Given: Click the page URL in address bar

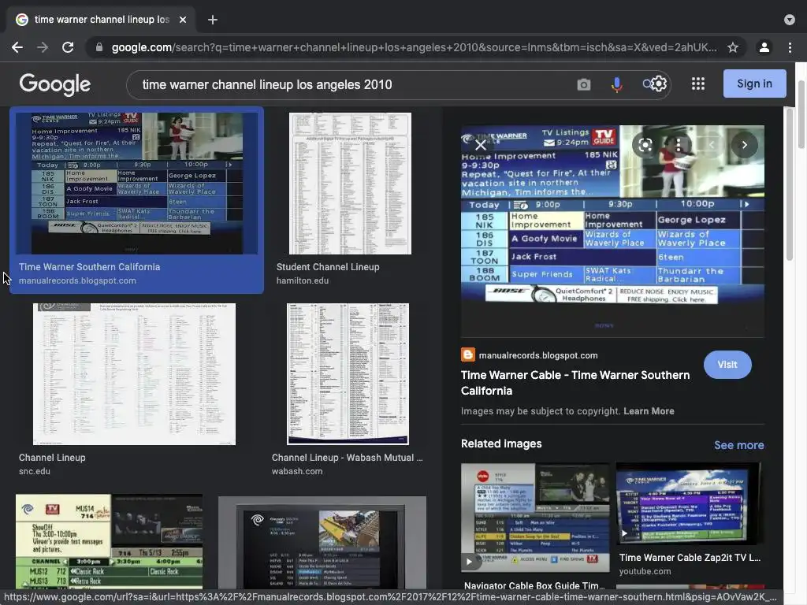Looking at the screenshot, I should (414, 47).
